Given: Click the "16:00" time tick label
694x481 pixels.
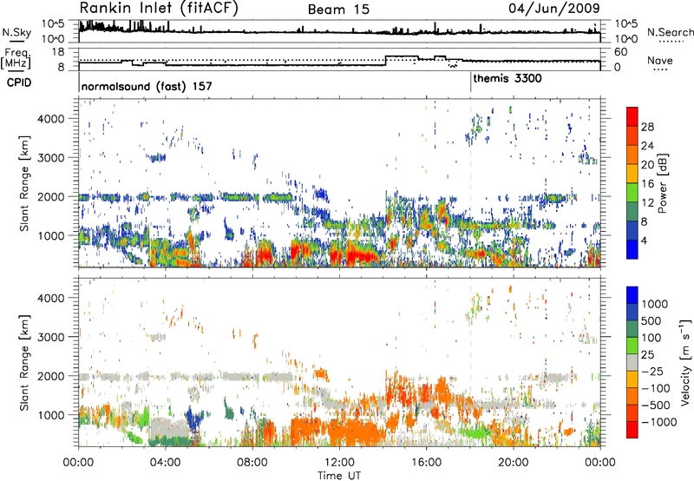Looking at the screenshot, I should click(x=426, y=463).
